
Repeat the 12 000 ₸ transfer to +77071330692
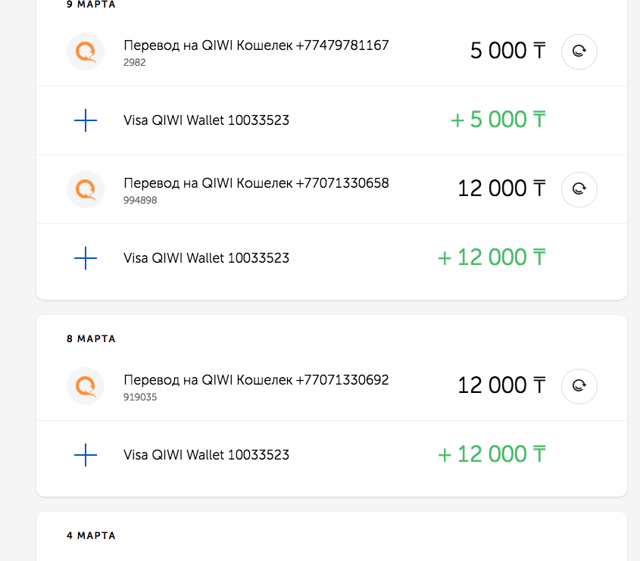579,386
